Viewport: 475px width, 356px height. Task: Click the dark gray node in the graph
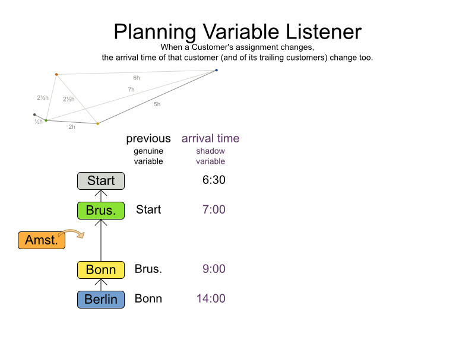point(34,115)
